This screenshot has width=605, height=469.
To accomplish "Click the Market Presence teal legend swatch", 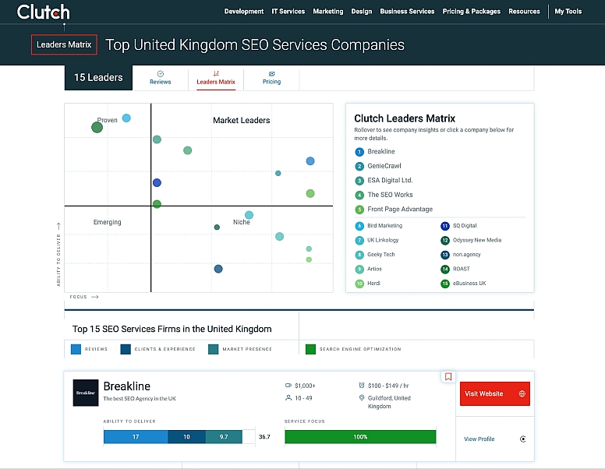I will [214, 349].
